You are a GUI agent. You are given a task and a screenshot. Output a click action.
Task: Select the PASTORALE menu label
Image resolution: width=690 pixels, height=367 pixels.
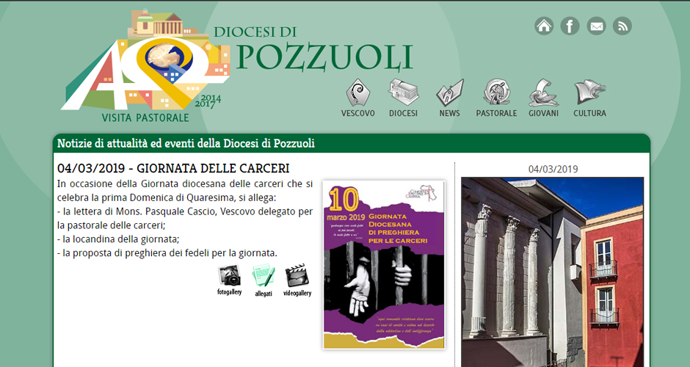pos(496,113)
